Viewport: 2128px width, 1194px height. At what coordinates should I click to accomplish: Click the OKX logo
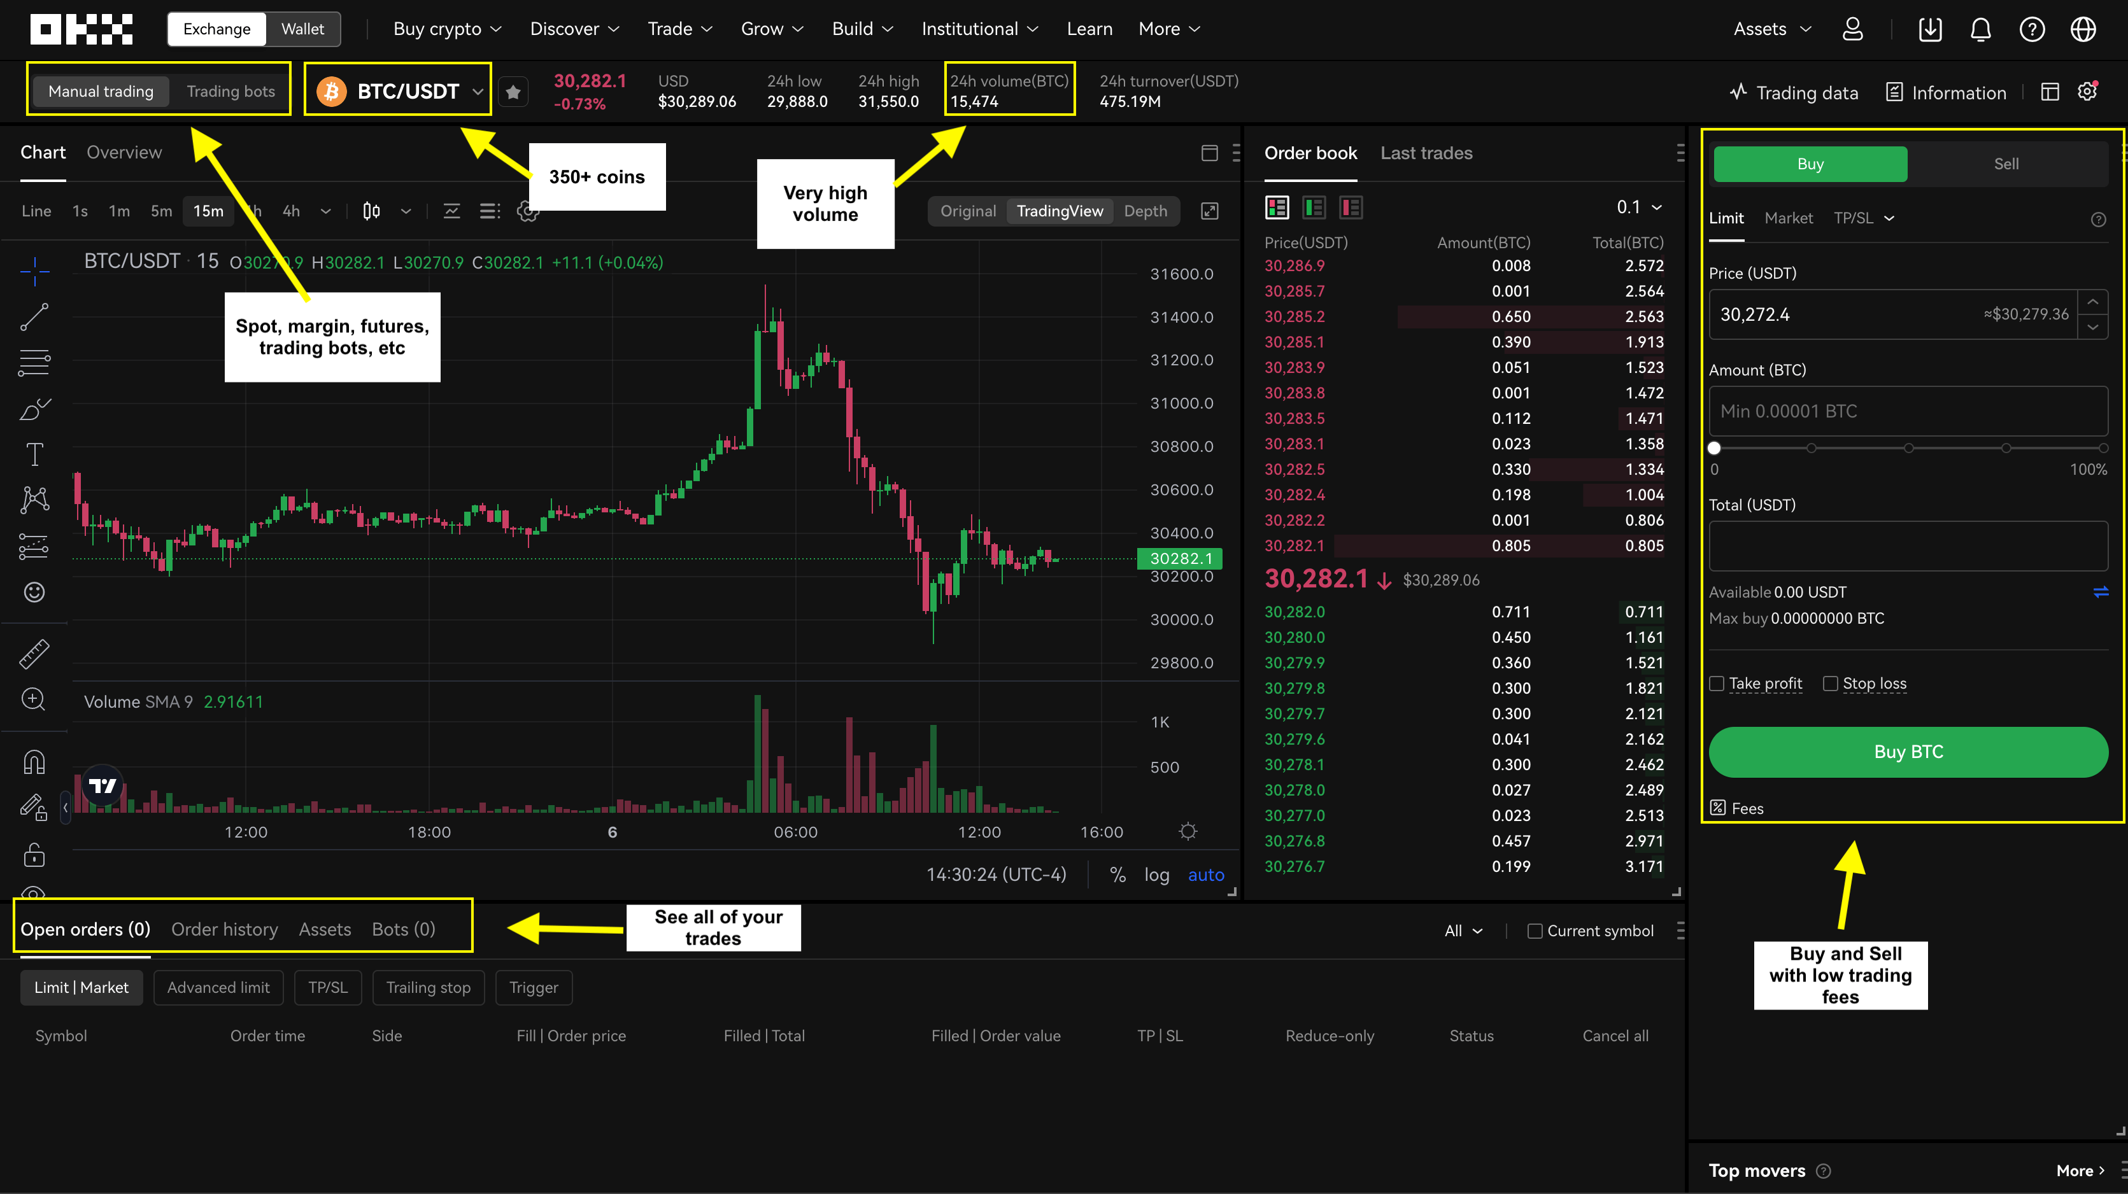click(81, 29)
